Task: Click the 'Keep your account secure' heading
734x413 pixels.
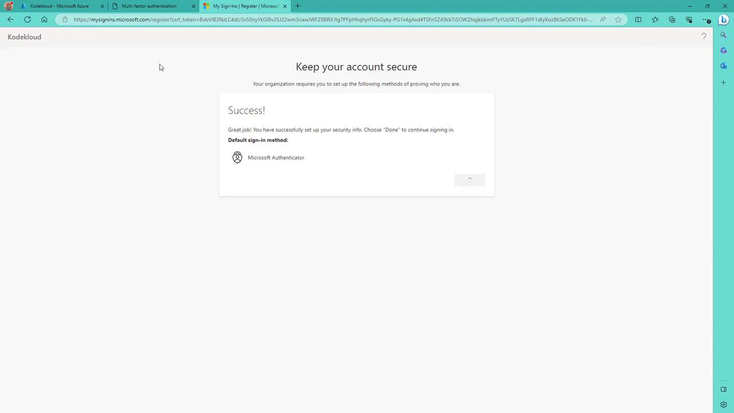Action: pyautogui.click(x=356, y=67)
